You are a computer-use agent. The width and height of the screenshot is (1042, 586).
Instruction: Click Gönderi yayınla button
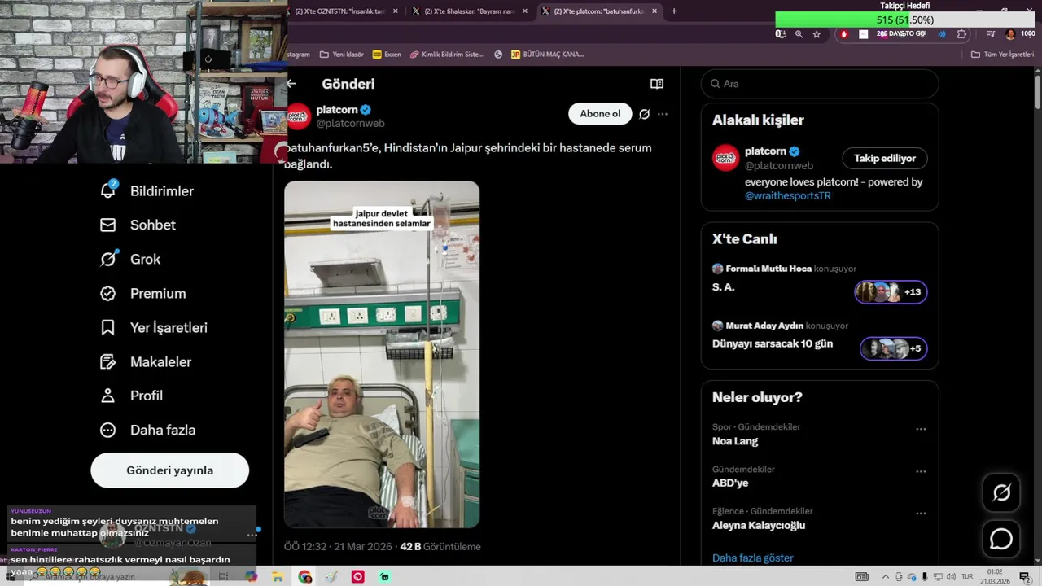tap(169, 470)
